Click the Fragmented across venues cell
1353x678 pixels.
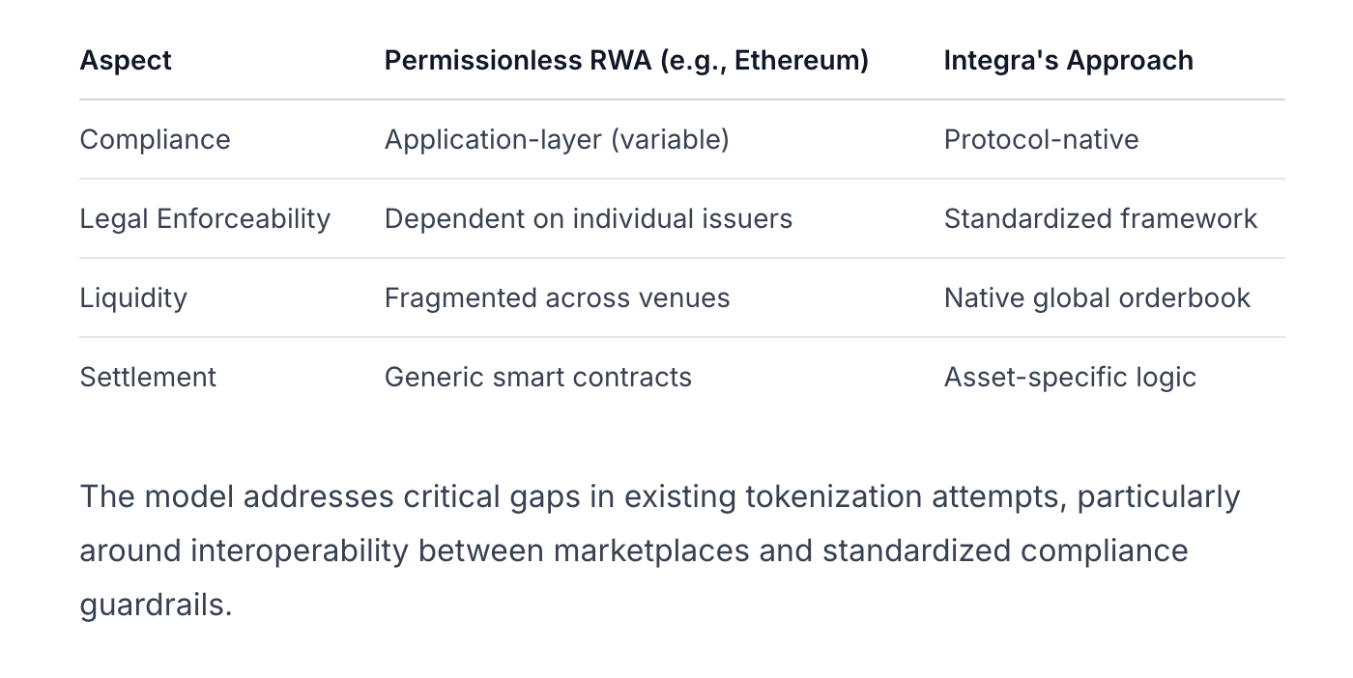pyautogui.click(x=557, y=297)
